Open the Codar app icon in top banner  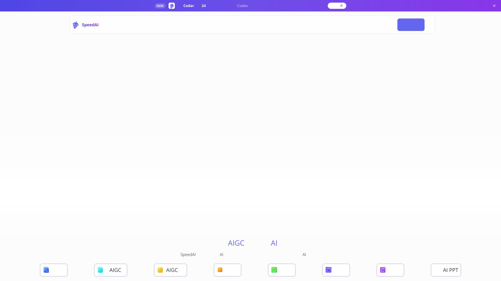pyautogui.click(x=172, y=6)
